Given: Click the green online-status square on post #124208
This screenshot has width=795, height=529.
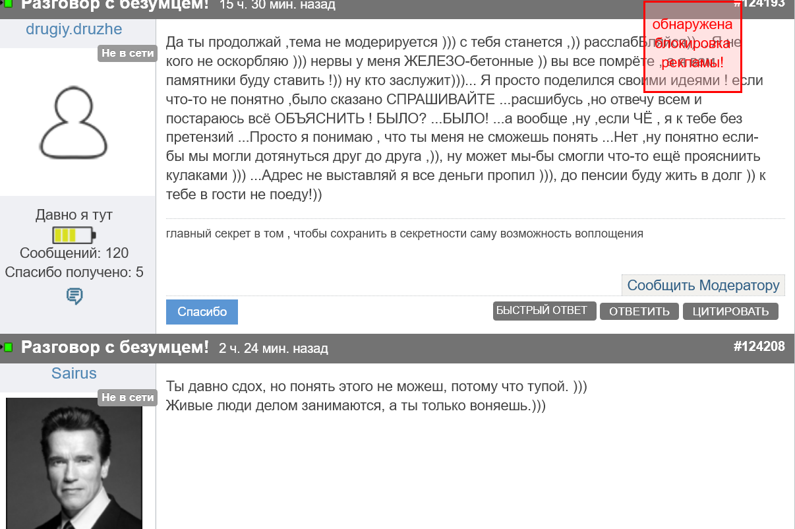Looking at the screenshot, I should (x=7, y=346).
